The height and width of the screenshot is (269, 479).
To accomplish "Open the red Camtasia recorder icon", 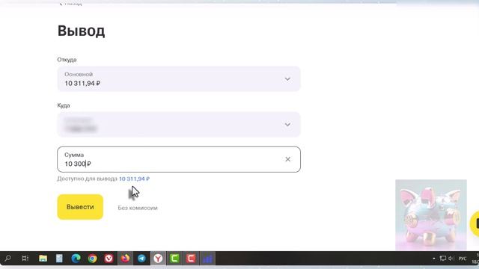I will pos(191,259).
